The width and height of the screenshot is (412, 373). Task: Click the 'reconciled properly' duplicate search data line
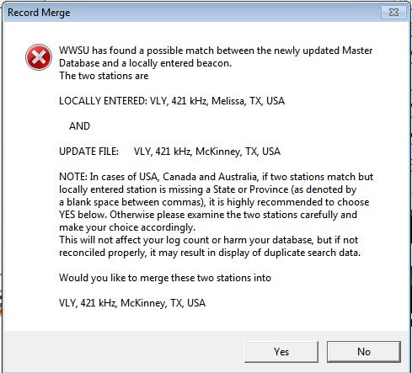tap(210, 253)
